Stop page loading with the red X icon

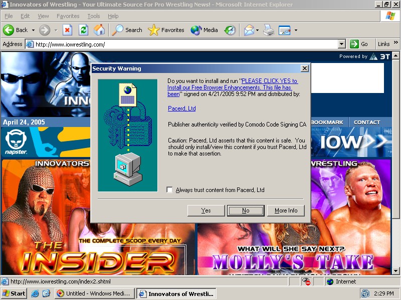coord(67,30)
